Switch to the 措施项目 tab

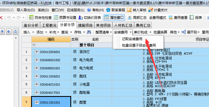[x=85, y=25]
